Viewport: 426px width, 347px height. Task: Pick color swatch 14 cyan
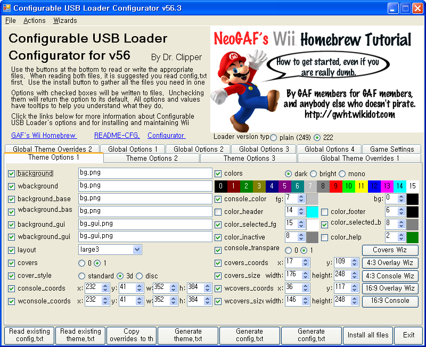[400, 186]
